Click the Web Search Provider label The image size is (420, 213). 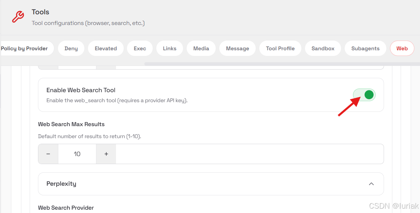point(66,208)
